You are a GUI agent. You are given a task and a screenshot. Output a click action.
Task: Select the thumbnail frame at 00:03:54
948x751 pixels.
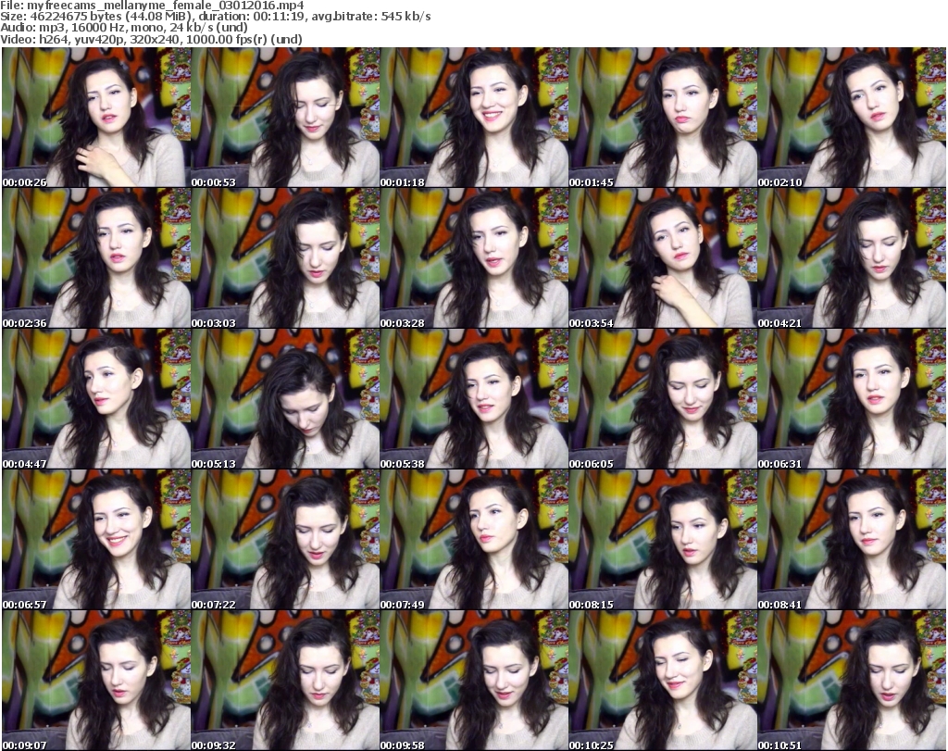tap(662, 258)
